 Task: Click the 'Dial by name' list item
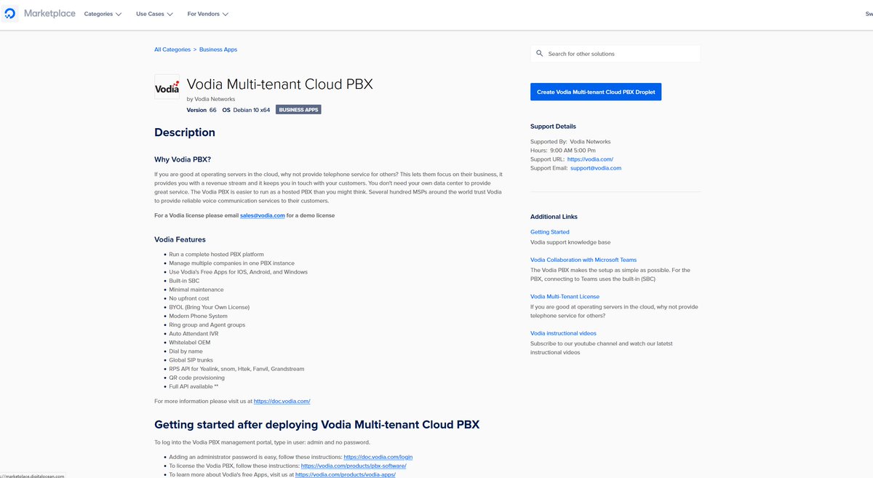185,351
